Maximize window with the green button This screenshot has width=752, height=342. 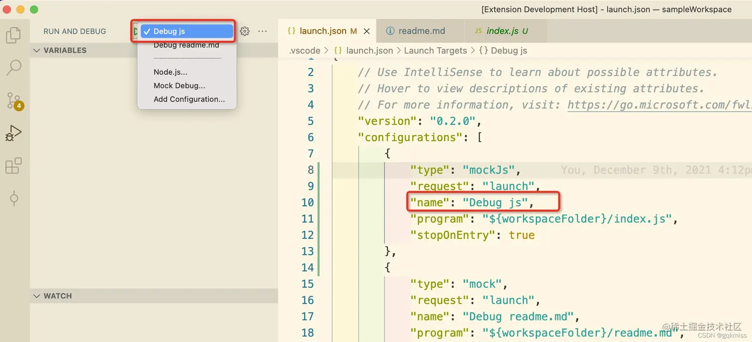pyautogui.click(x=34, y=9)
